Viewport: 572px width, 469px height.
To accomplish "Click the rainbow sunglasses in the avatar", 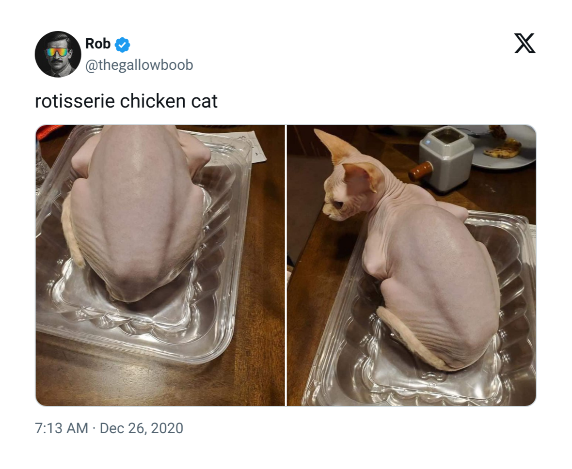I will [x=57, y=52].
